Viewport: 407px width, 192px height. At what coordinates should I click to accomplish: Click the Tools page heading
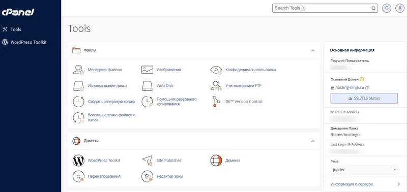click(x=79, y=28)
